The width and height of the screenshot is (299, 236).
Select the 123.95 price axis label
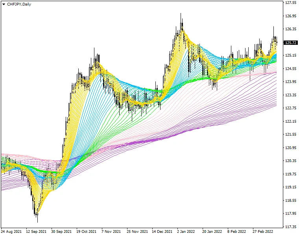tap(290, 82)
